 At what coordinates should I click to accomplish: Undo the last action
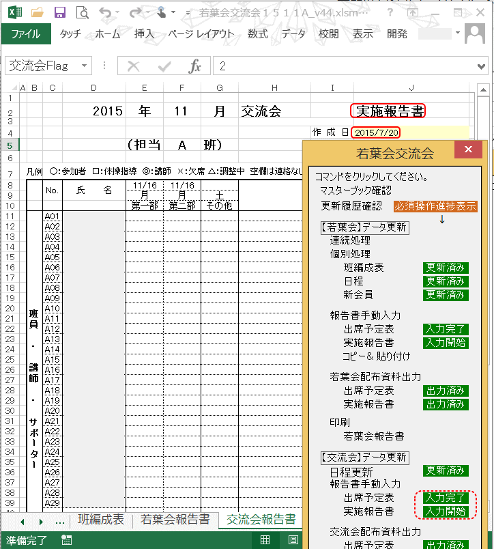pyautogui.click(x=105, y=13)
